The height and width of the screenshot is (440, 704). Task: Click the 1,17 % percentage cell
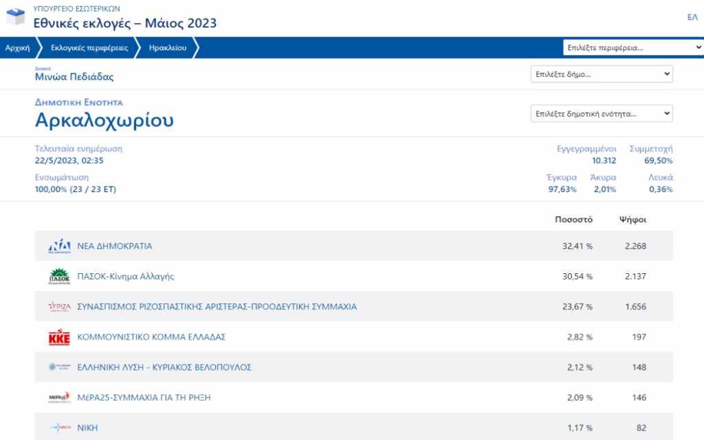580,428
